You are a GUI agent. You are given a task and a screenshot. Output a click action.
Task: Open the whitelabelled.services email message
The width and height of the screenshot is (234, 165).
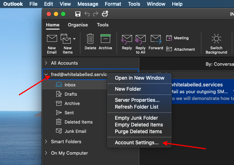(203, 91)
